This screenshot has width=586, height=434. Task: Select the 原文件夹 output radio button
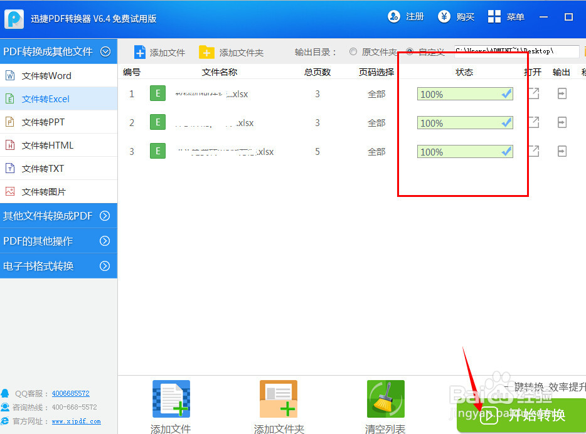click(x=353, y=51)
